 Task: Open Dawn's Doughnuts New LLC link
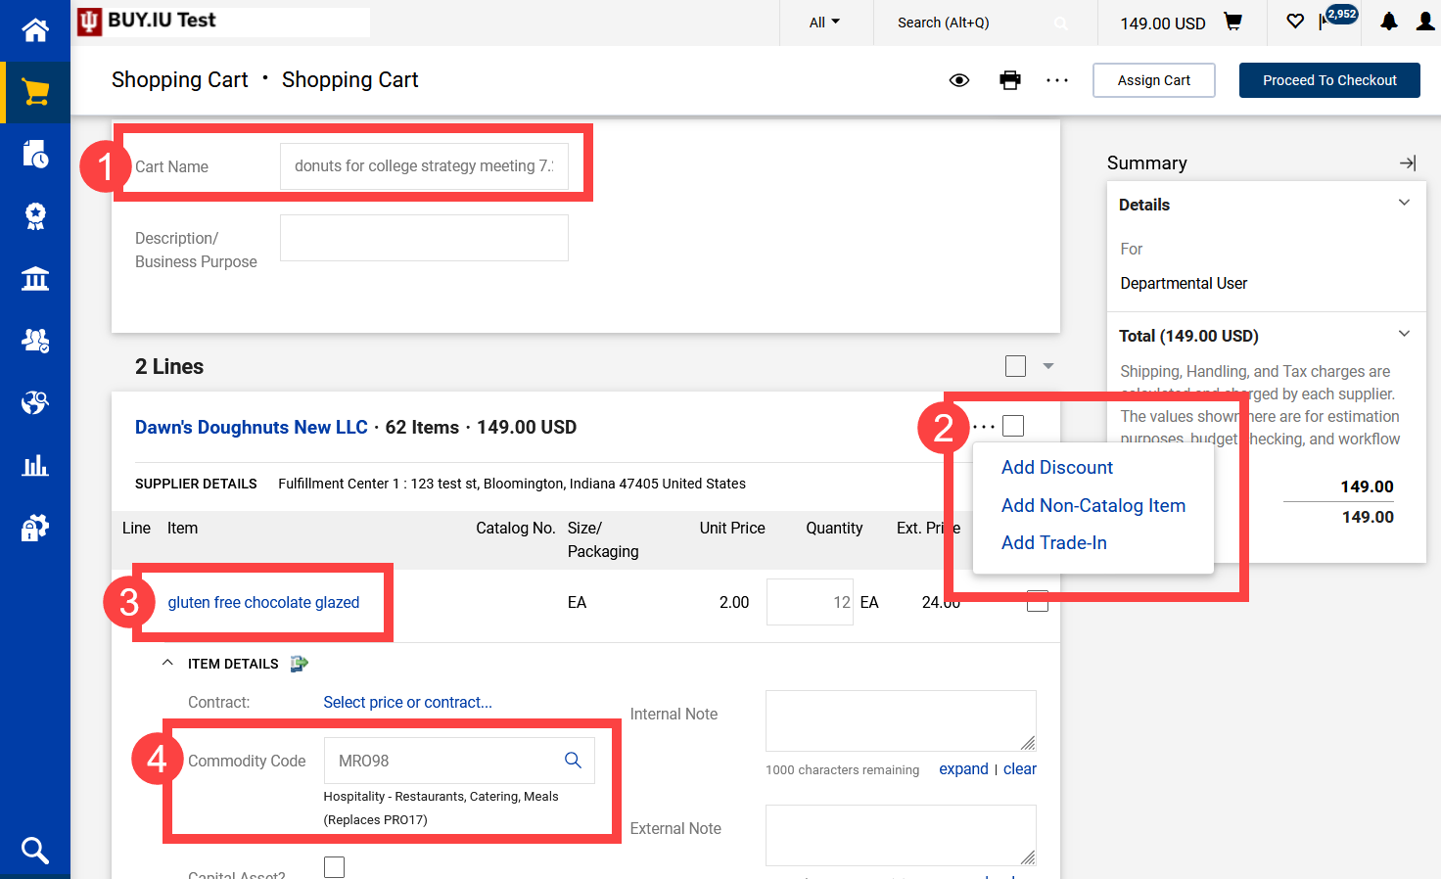(252, 428)
